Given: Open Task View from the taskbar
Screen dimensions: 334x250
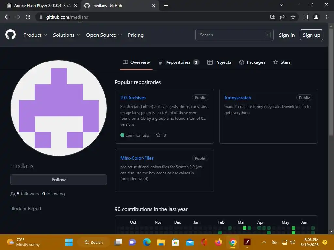Looking at the screenshot, I should coord(118,242).
